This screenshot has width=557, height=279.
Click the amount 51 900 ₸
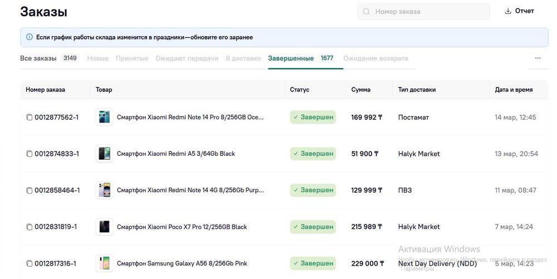click(x=365, y=154)
